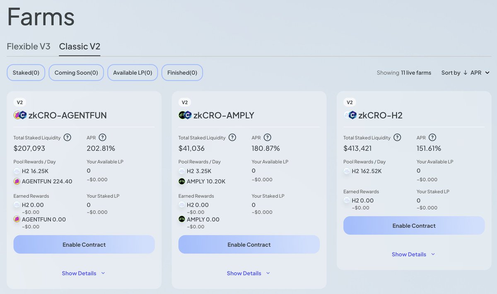Switch to the Flexible V3 tab
Viewport: 497px width, 294px height.
coord(29,46)
